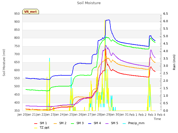This screenshot has width=178, height=133.
Task: Click the Soil Moisture (mV) axis label
Action: tap(4, 63)
